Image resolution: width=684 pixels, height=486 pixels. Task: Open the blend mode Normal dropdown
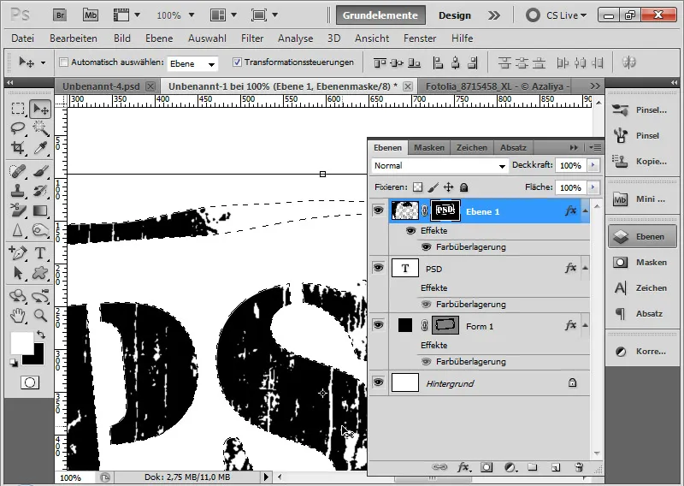(x=439, y=166)
